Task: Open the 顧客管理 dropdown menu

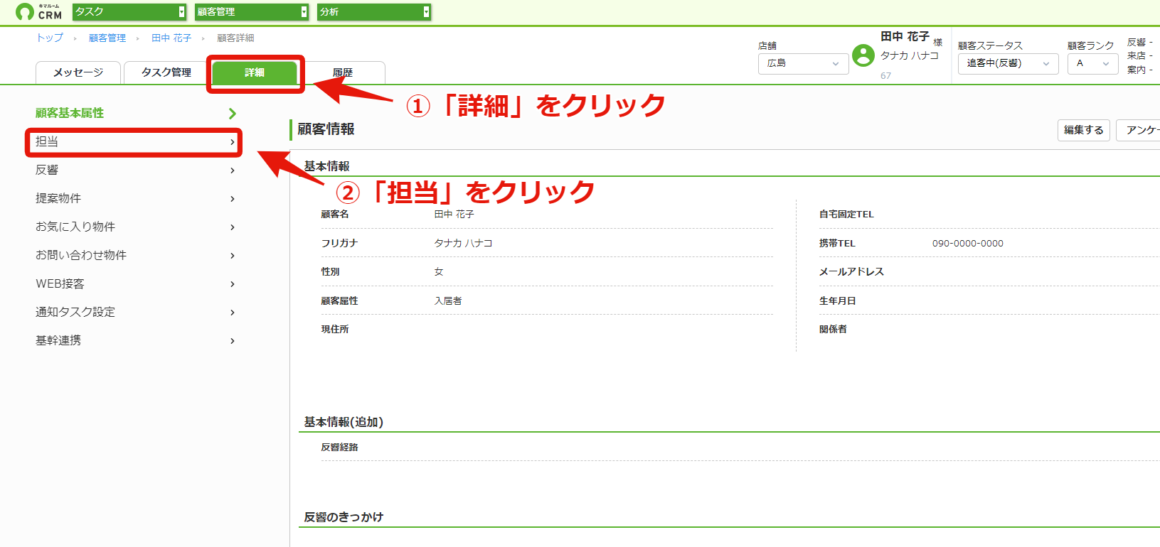Action: 252,12
